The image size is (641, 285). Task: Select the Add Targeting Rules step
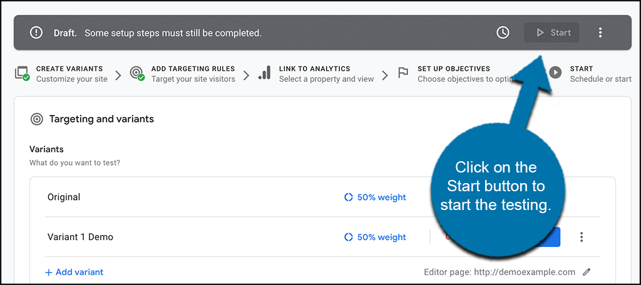(182, 74)
